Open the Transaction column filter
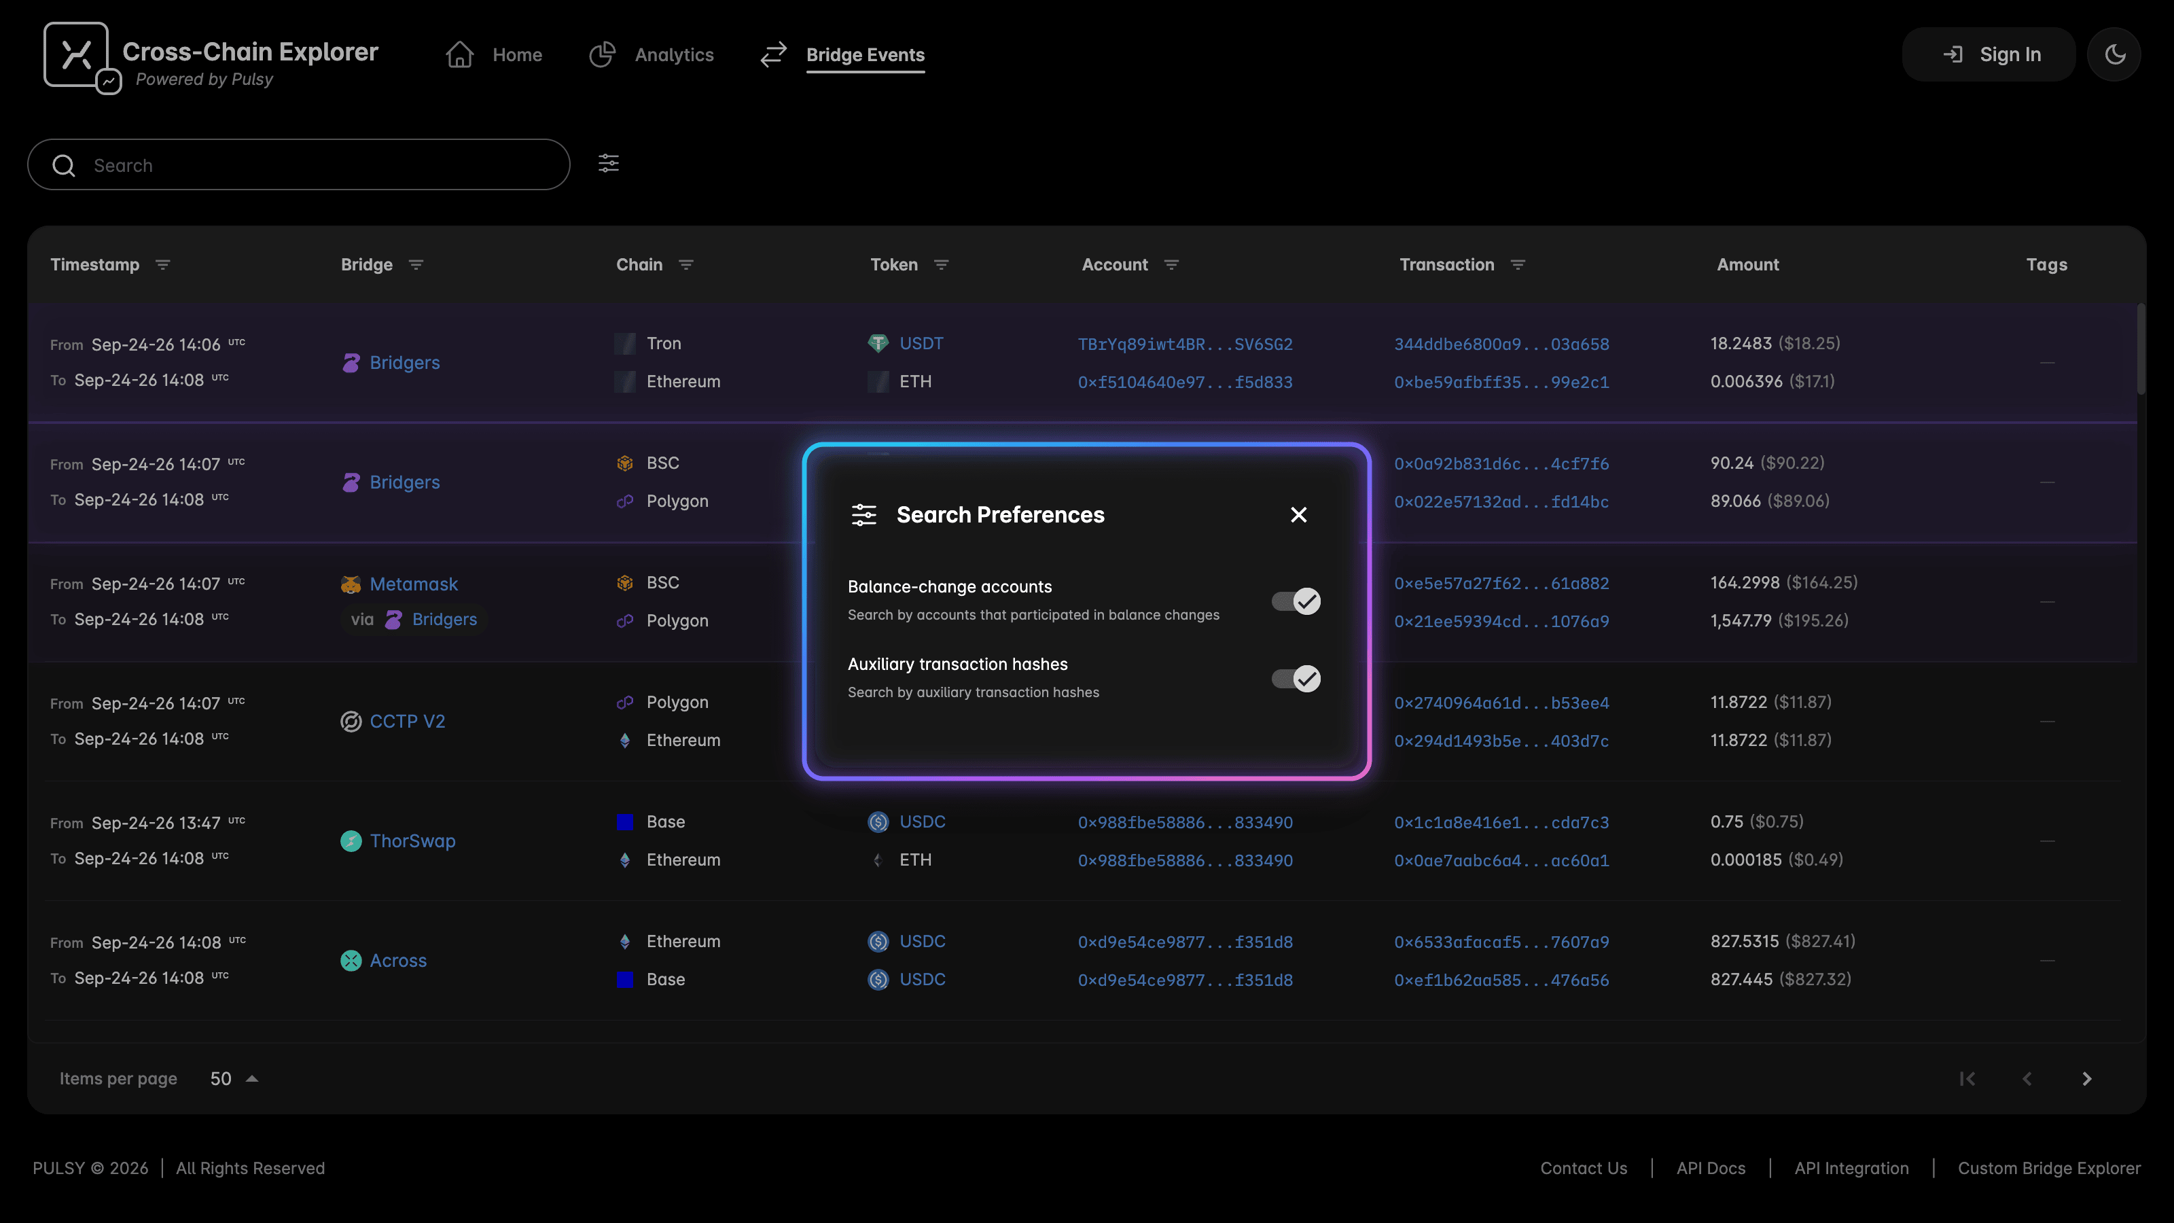 (1518, 265)
